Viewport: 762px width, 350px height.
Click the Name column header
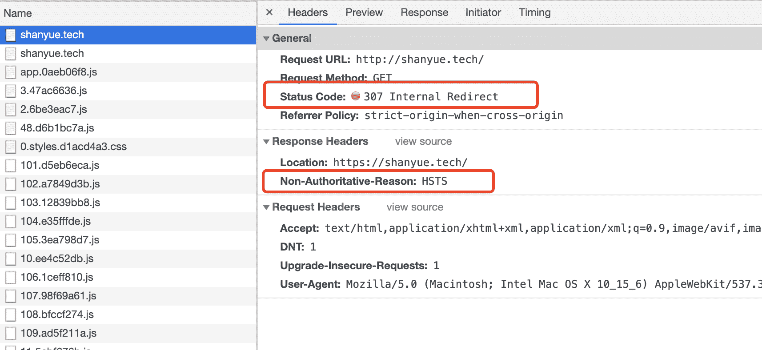click(18, 13)
